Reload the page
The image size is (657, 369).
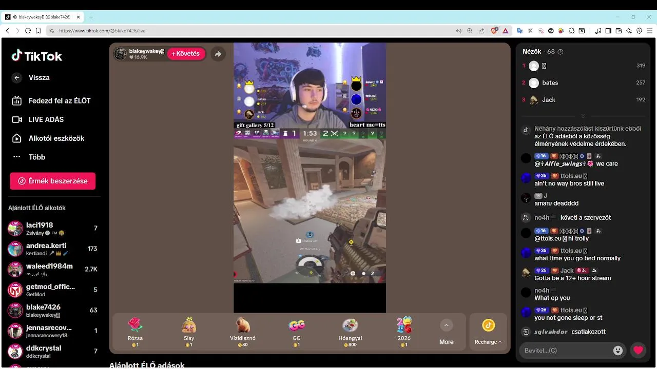click(x=28, y=31)
